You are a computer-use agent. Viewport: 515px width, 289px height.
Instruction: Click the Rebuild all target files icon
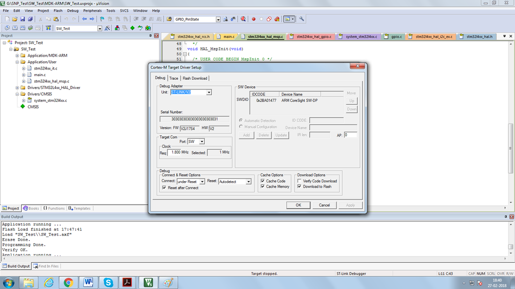23,28
